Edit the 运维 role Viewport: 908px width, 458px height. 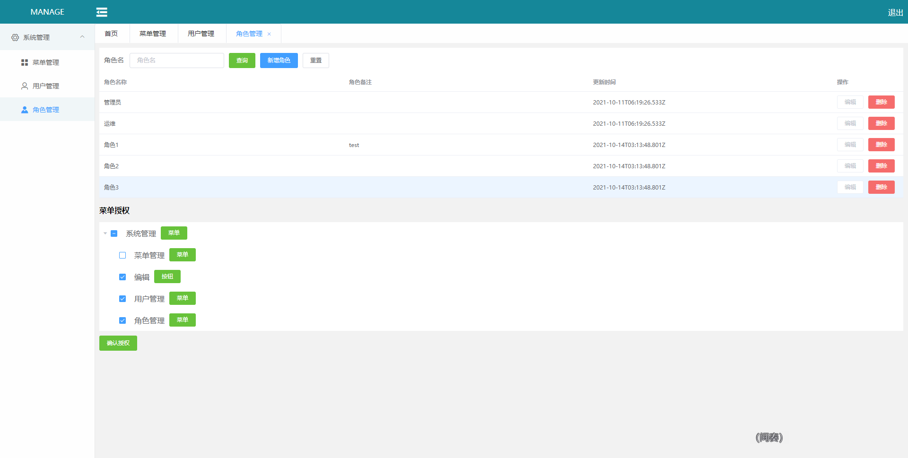tap(850, 123)
